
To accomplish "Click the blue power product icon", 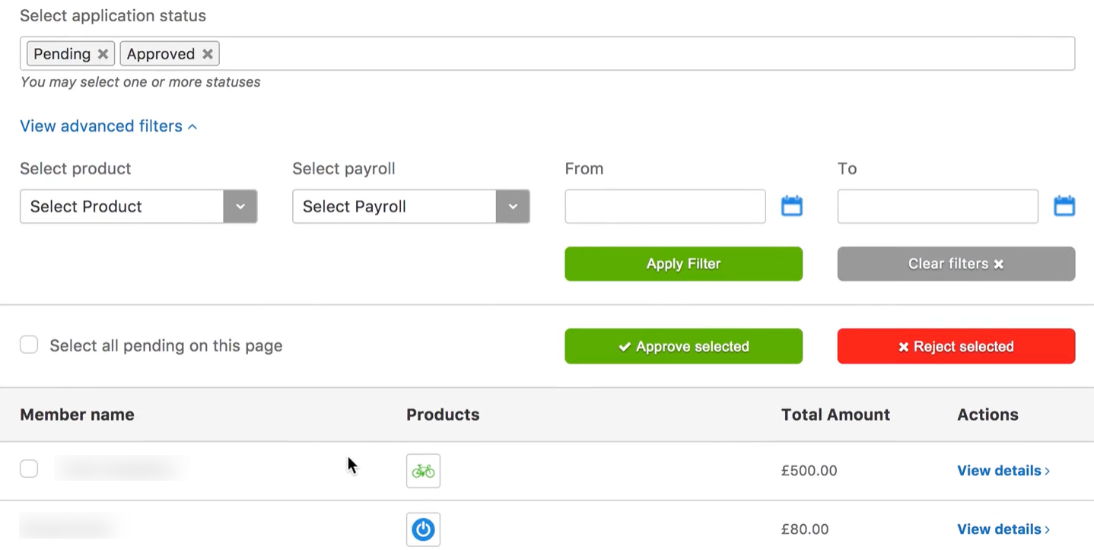I will tap(423, 529).
